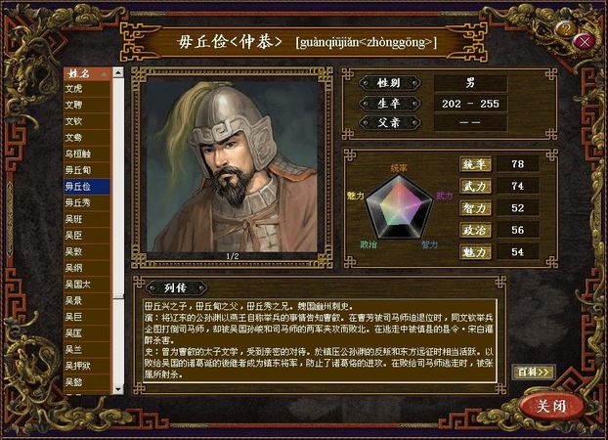Select 文聘 in the name list
This screenshot has width=608, height=440.
point(87,106)
